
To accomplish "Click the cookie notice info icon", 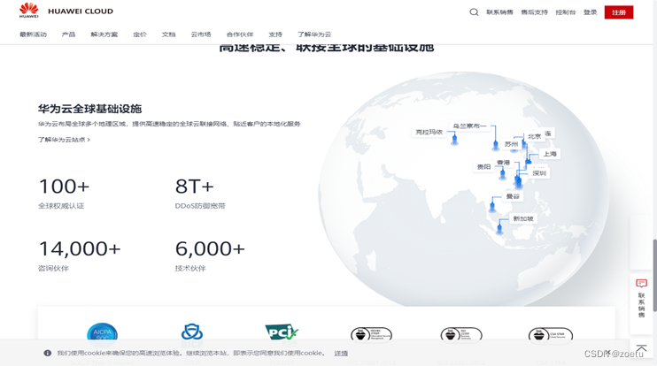I will tap(48, 353).
